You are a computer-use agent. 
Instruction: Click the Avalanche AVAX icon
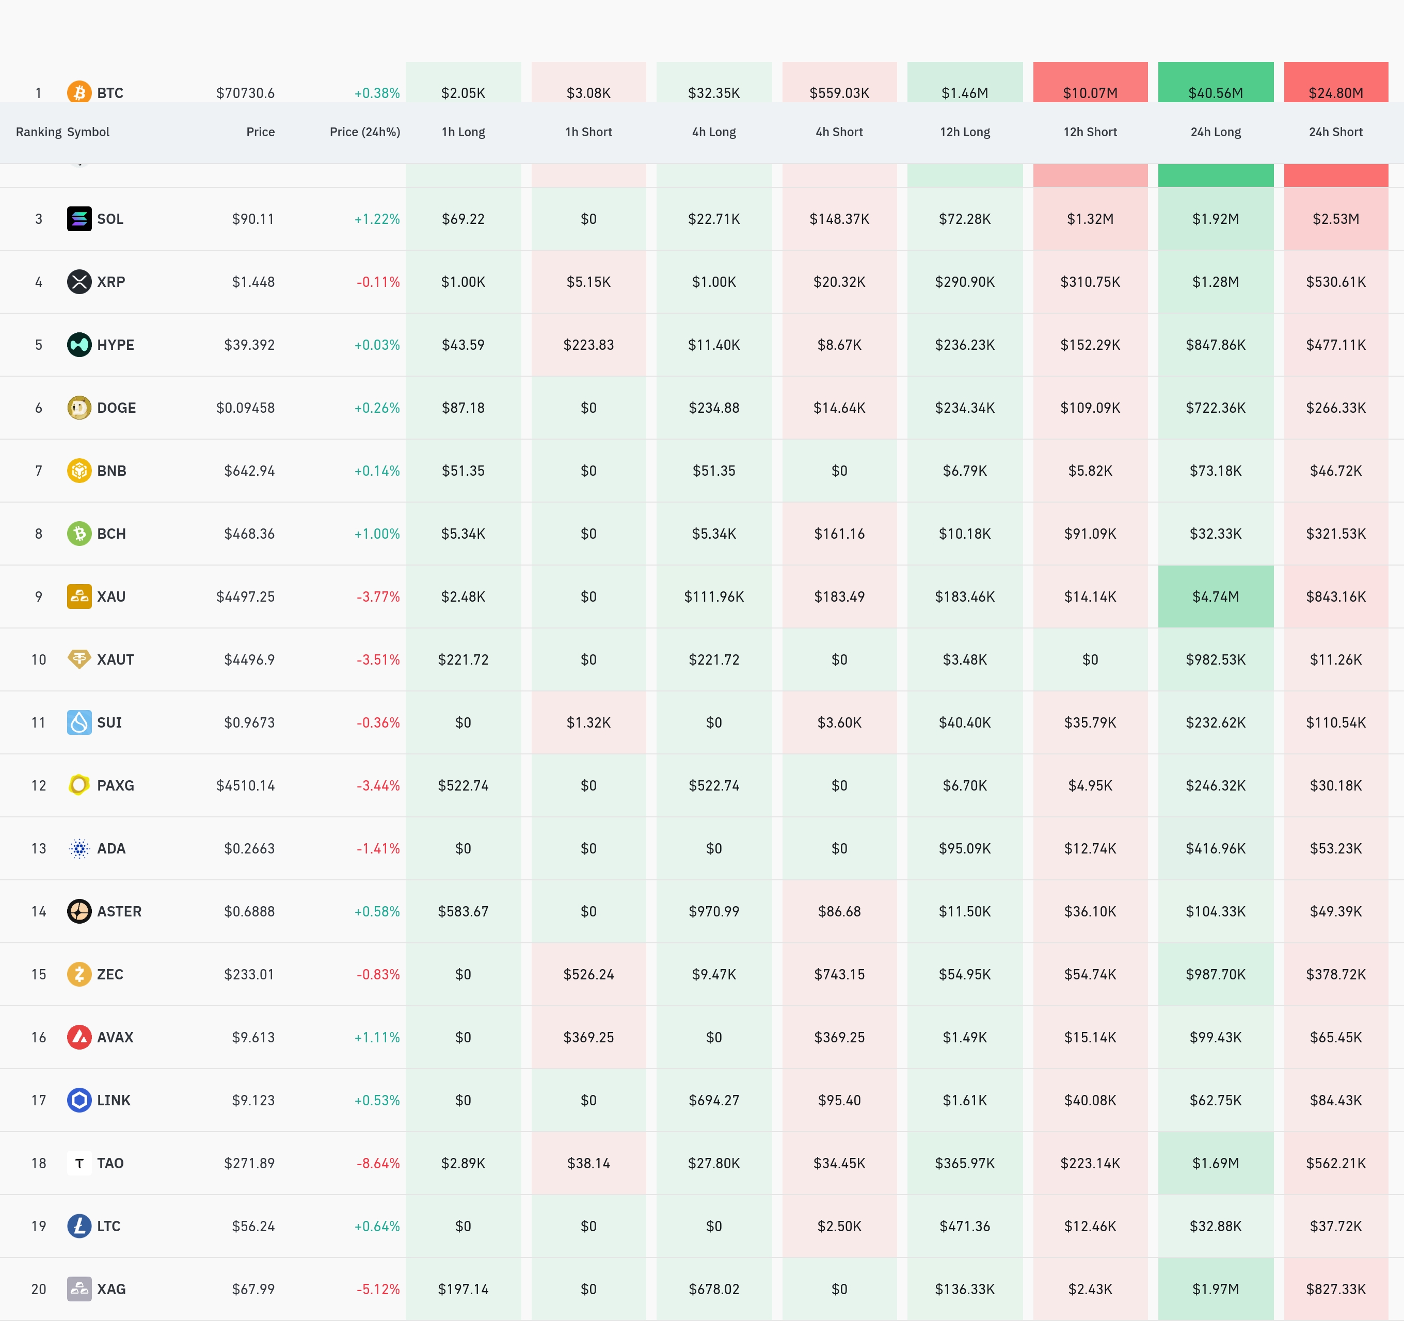(x=79, y=1037)
